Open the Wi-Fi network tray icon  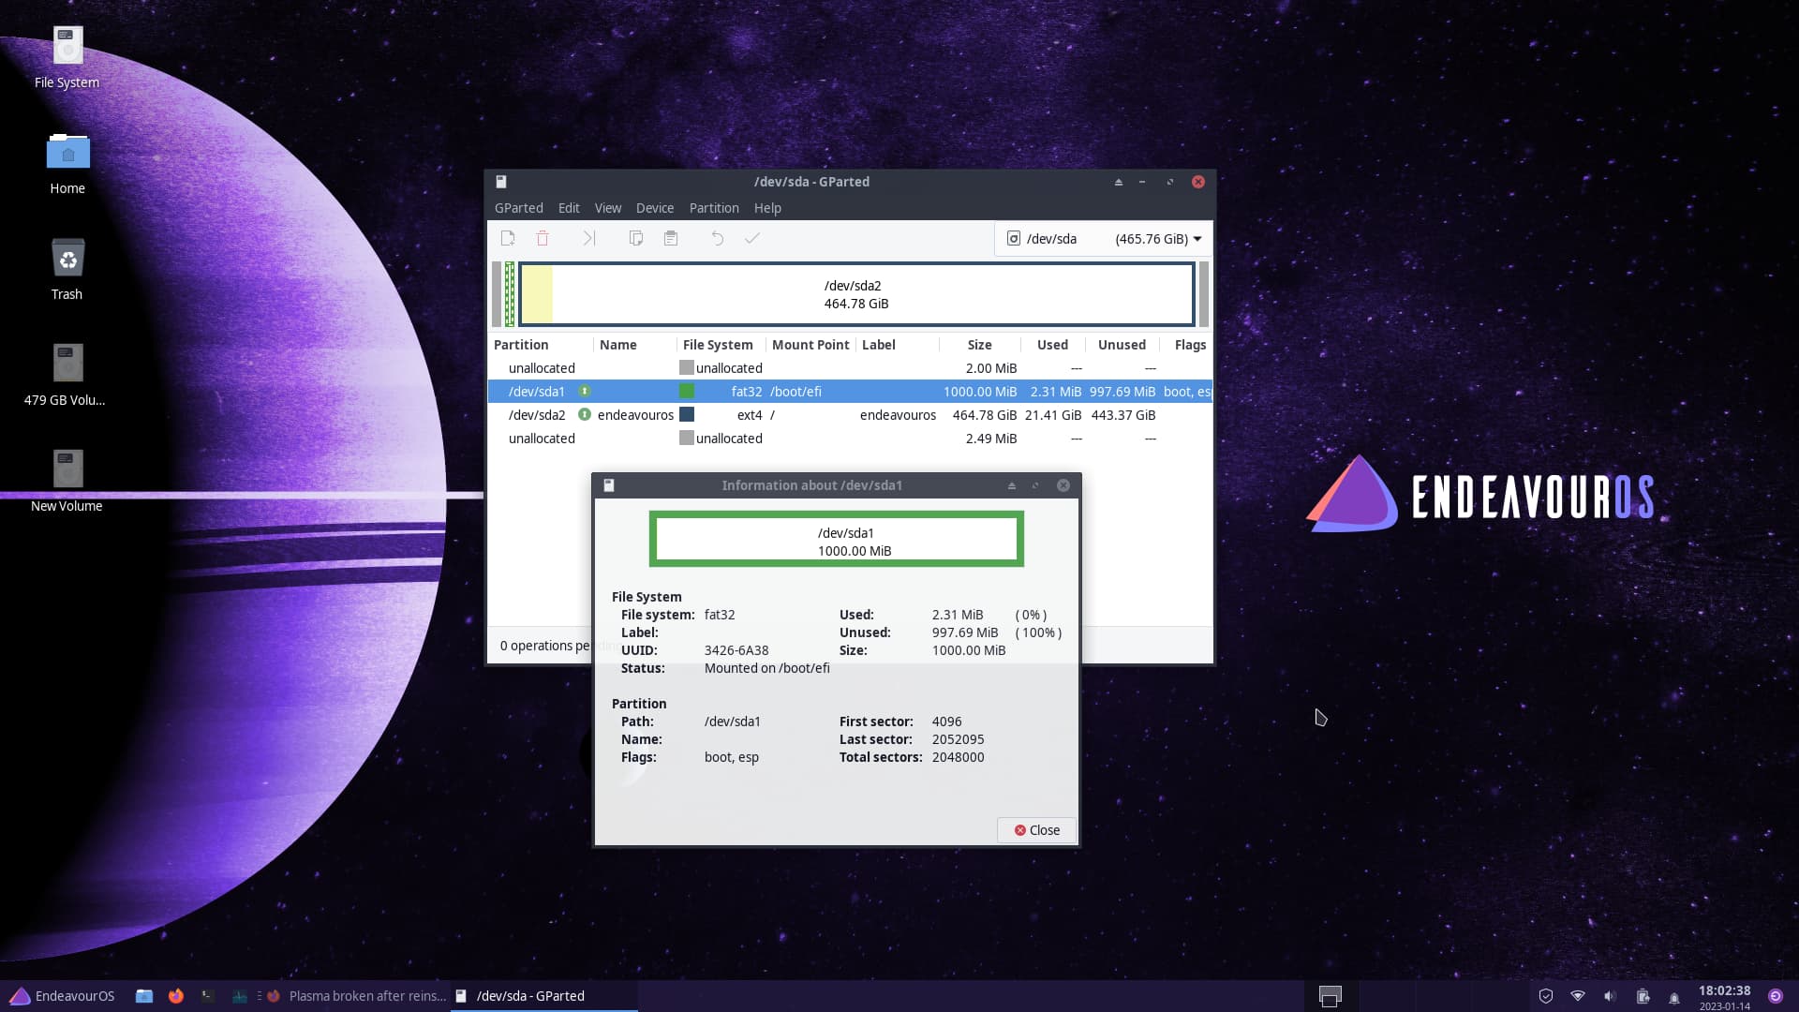[1578, 996]
